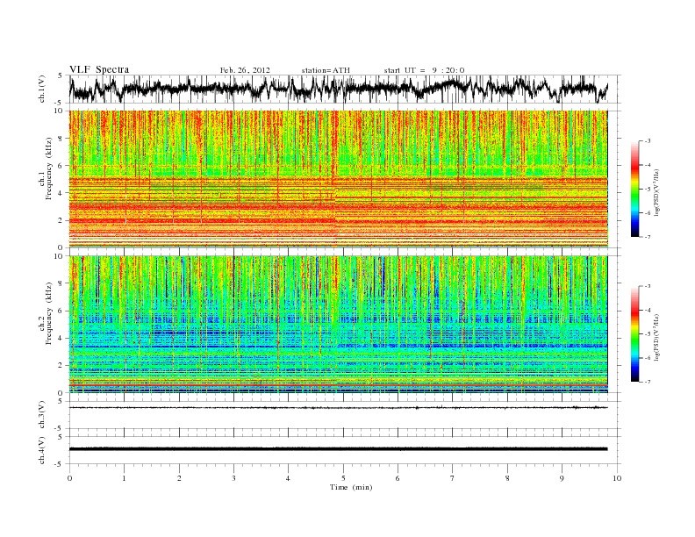Screen dimensions: 695x537
Task: Click the ch.1 "Frequency (kHz)" axis label
Action: tap(49, 168)
